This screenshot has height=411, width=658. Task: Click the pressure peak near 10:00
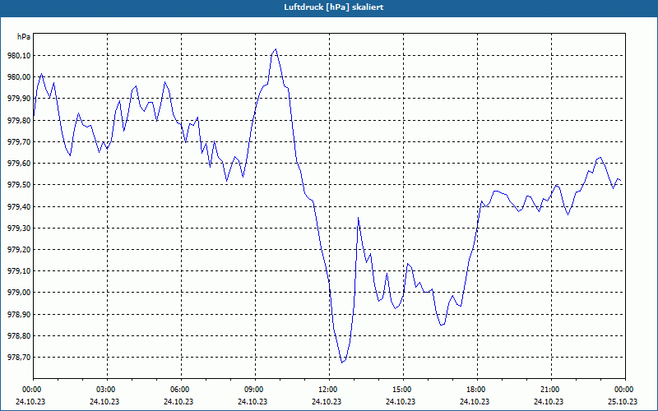coord(276,49)
